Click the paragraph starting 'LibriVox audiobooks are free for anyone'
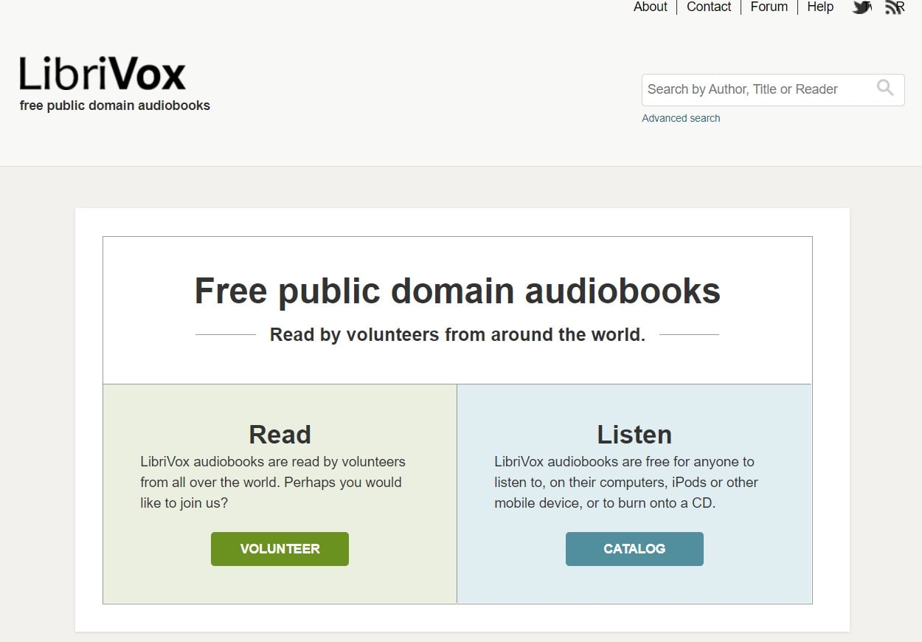 (626, 483)
